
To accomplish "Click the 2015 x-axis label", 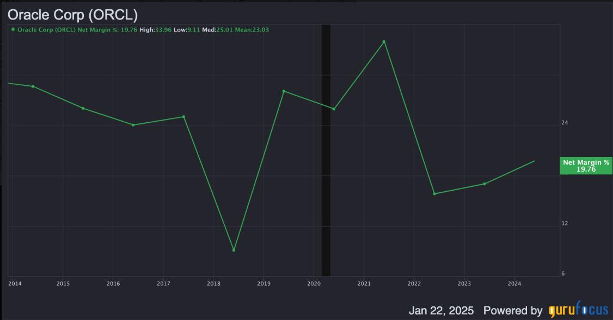I will pyautogui.click(x=63, y=284).
